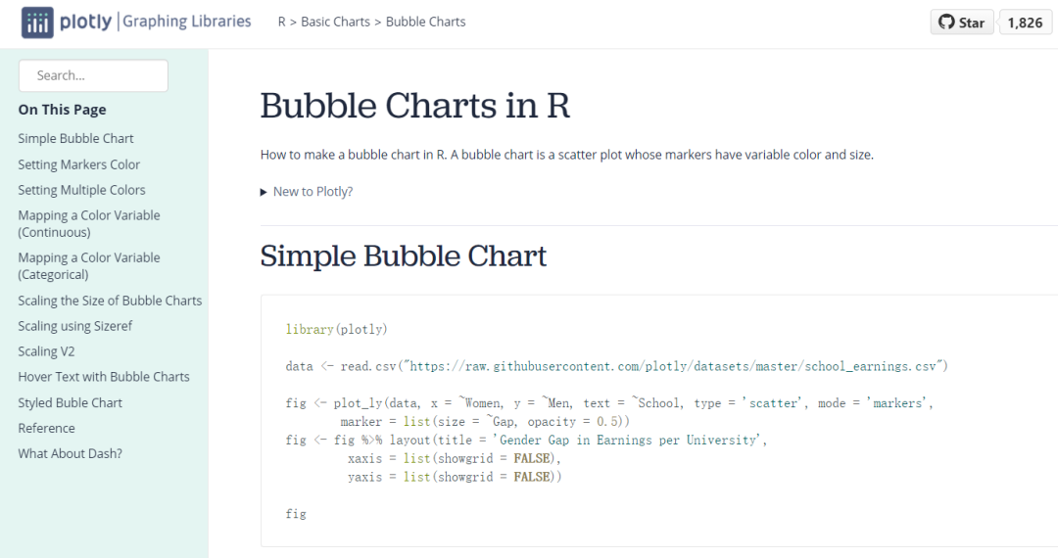Open Styled Buble Chart section
The image size is (1058, 558).
coord(71,402)
